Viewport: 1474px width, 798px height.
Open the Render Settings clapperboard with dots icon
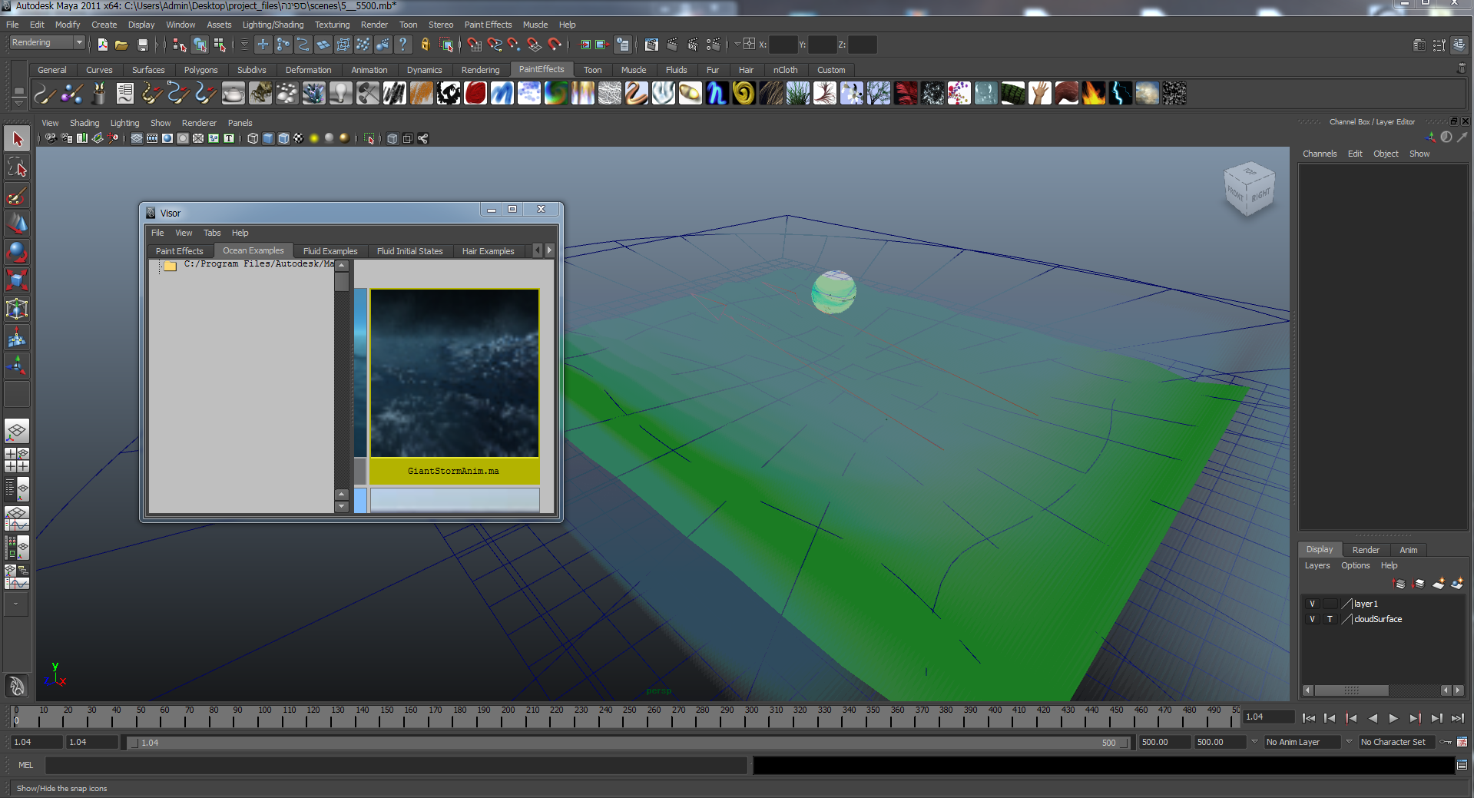tap(713, 45)
